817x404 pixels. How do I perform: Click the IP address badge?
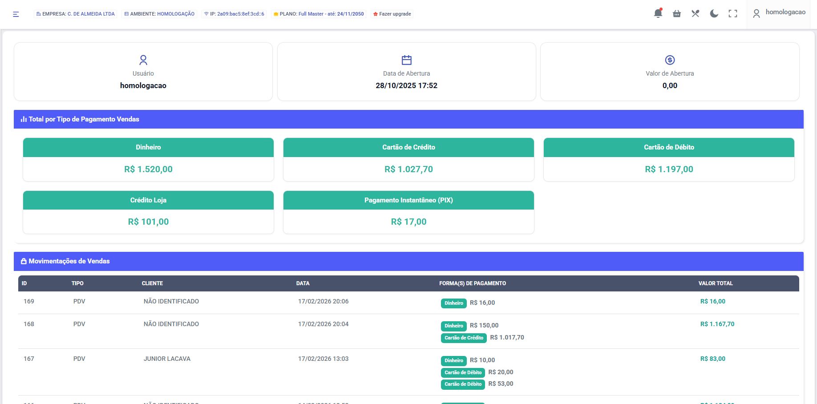(x=234, y=14)
